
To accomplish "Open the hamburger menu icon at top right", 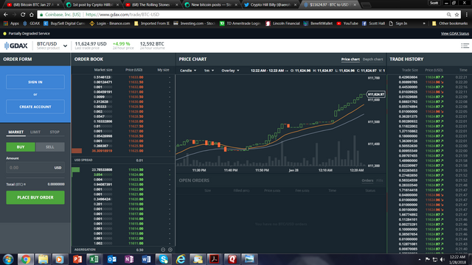I will click(x=465, y=46).
